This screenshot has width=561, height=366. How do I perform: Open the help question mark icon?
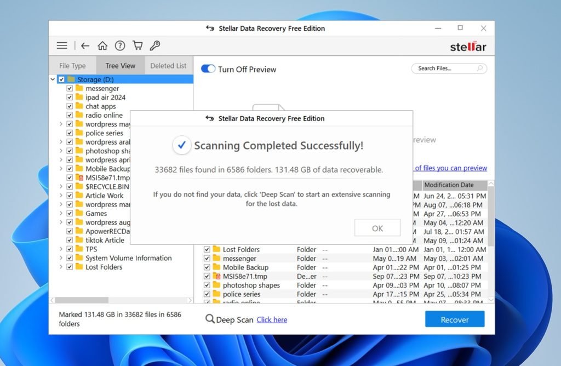coord(120,45)
